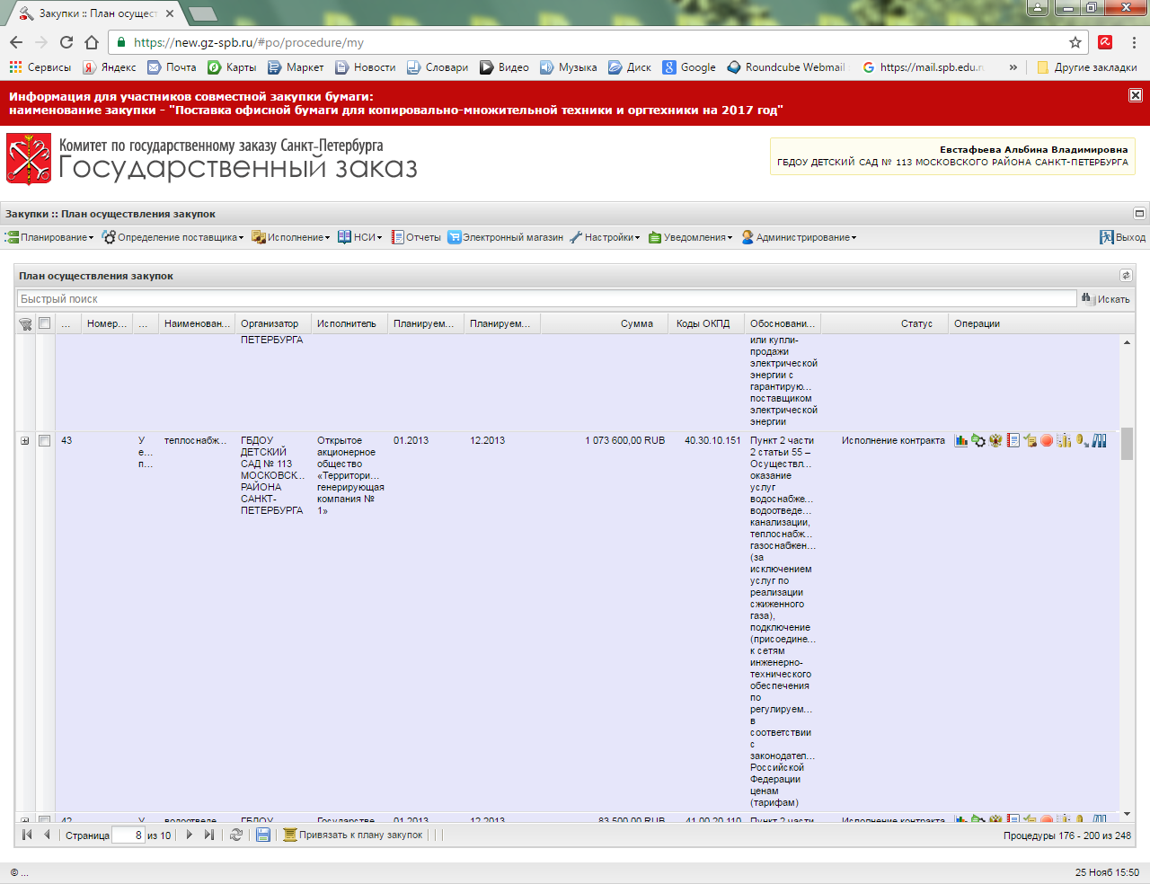The image size is (1150, 884).
Task: Go to the next page of procedures
Action: 189,835
